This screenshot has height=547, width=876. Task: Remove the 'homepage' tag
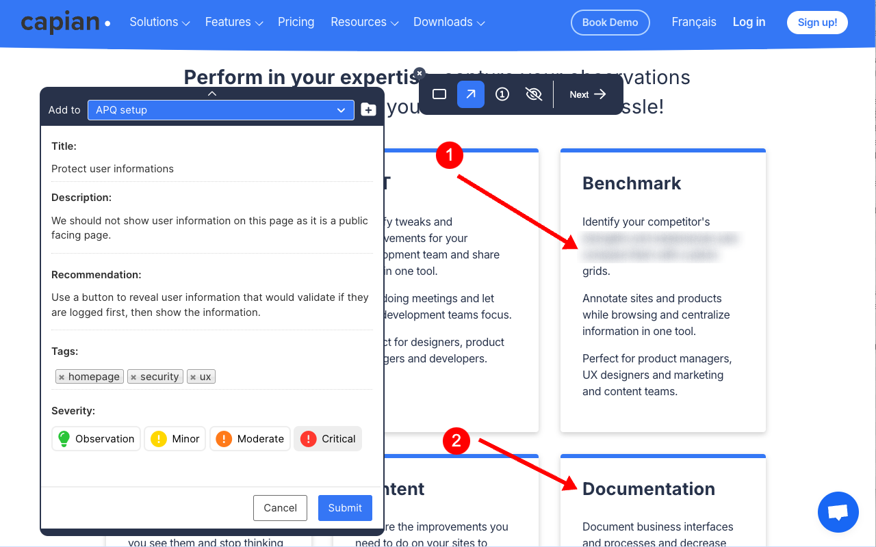click(x=62, y=377)
